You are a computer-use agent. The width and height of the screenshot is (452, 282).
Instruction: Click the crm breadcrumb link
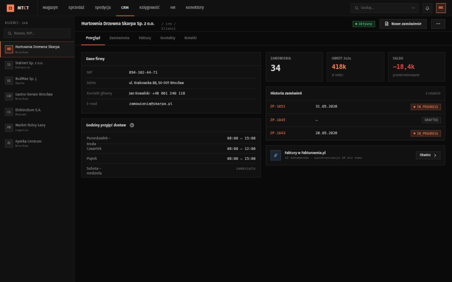coord(169,24)
